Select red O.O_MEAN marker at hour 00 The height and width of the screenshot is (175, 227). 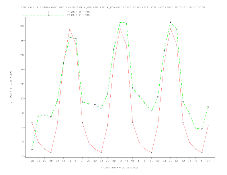[x=32, y=123]
